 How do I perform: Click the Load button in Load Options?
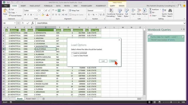point(103,61)
